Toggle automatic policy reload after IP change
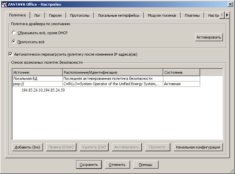Image resolution: width=235 pixels, height=174 pixels. click(11, 54)
